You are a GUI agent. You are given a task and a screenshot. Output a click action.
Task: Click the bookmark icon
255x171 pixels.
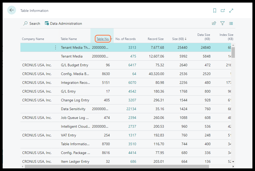[x=214, y=11]
